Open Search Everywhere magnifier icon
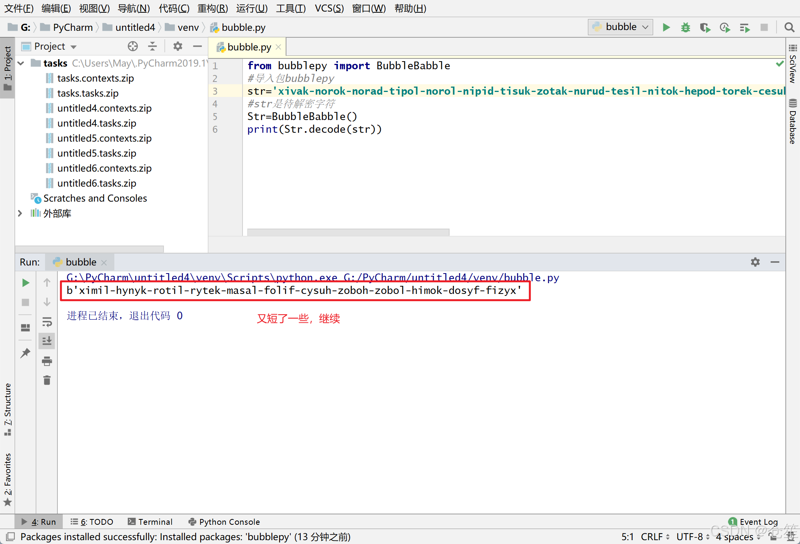Viewport: 800px width, 544px height. (789, 27)
